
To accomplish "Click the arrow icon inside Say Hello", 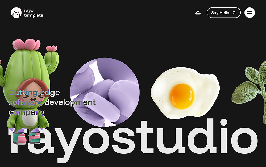I will tap(234, 13).
